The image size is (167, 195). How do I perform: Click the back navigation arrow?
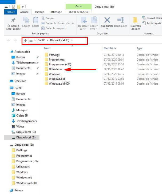(9, 40)
